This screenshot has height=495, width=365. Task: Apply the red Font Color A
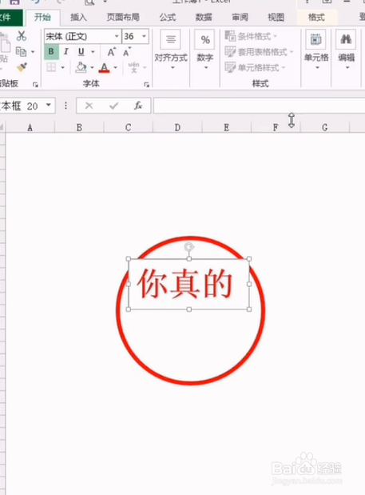[105, 67]
